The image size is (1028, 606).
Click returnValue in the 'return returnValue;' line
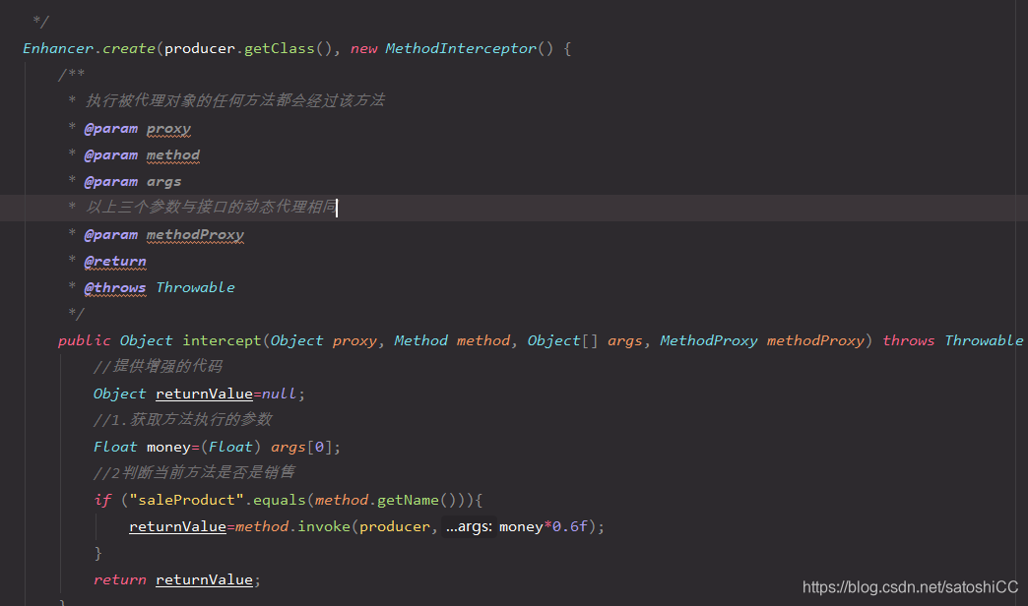click(x=204, y=579)
